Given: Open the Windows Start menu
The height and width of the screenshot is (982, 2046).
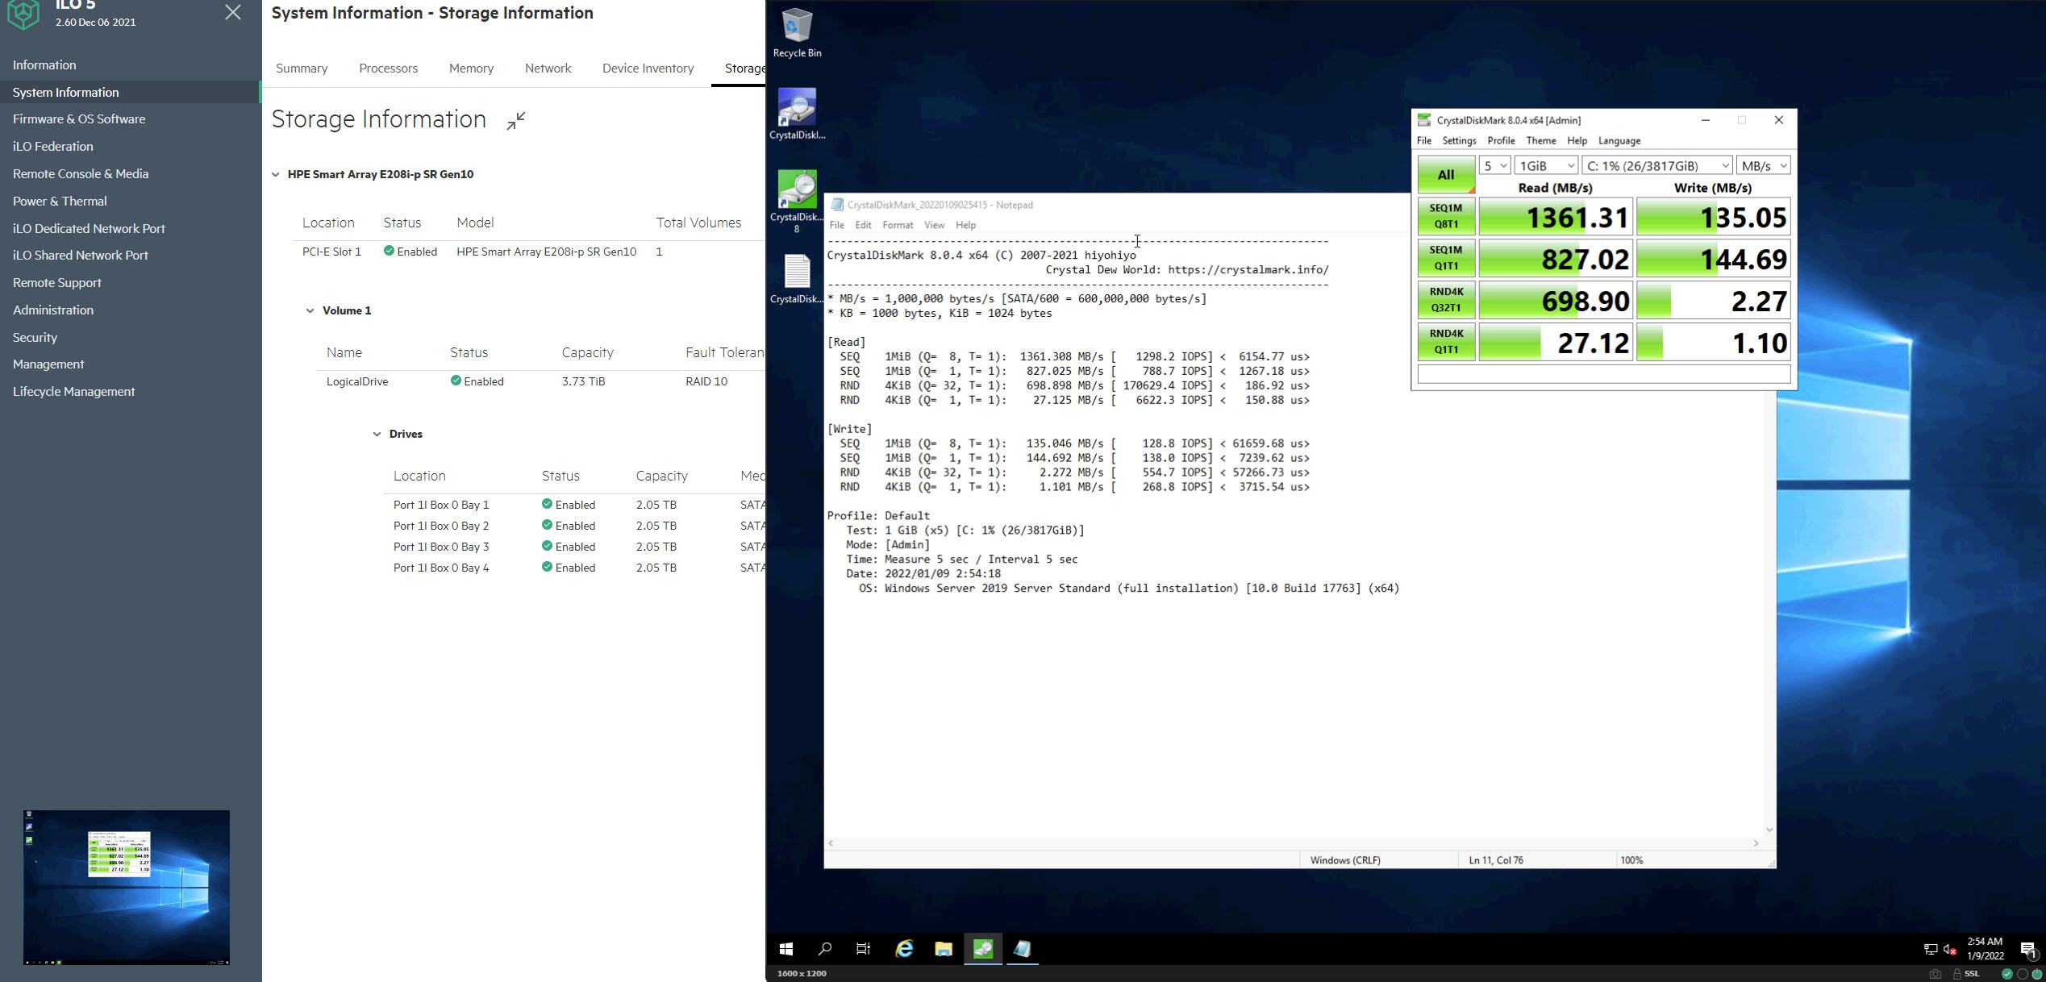Looking at the screenshot, I should pos(786,949).
